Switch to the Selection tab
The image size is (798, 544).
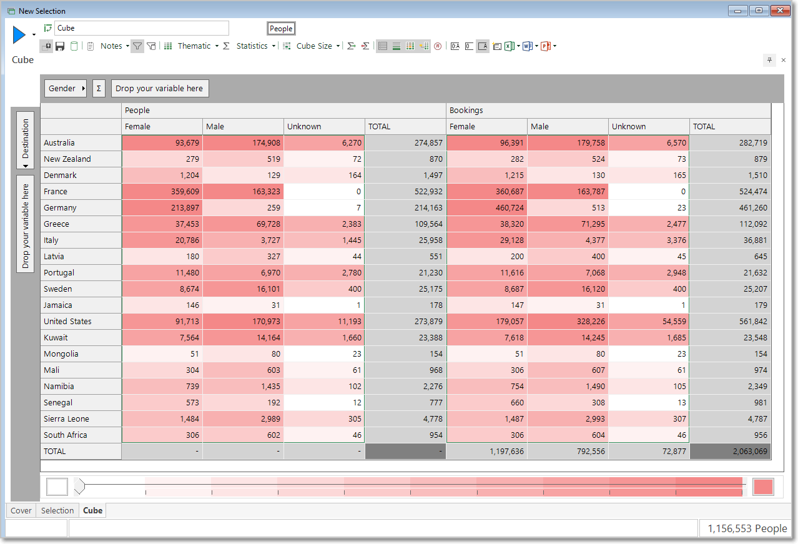coord(57,510)
